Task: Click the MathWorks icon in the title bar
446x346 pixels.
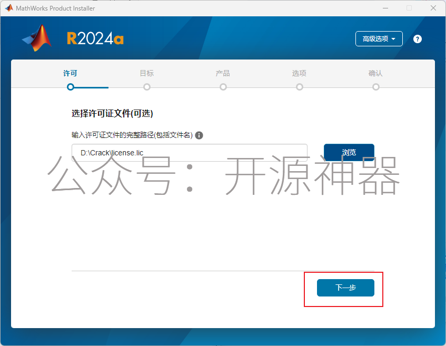Action: (x=9, y=8)
